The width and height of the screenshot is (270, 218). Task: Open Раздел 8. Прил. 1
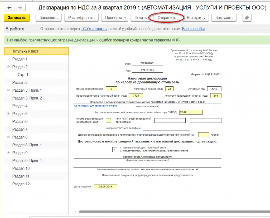(36, 145)
